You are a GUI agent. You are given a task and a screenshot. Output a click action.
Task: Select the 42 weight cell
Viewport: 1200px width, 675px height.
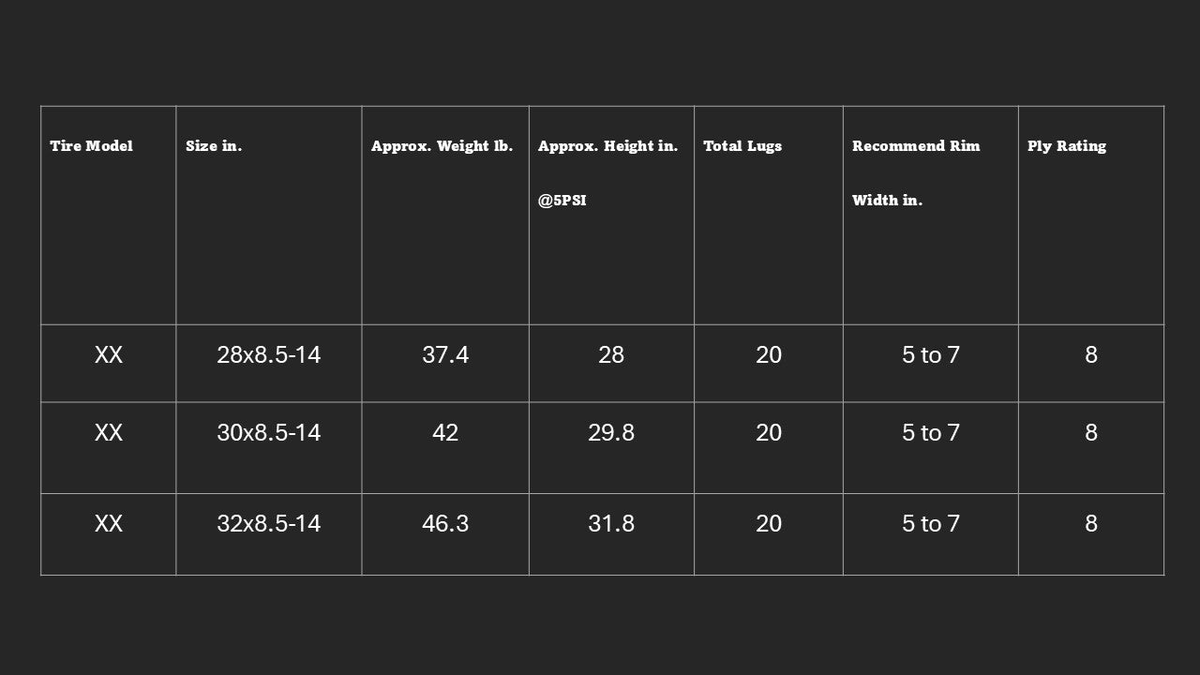[x=445, y=433]
